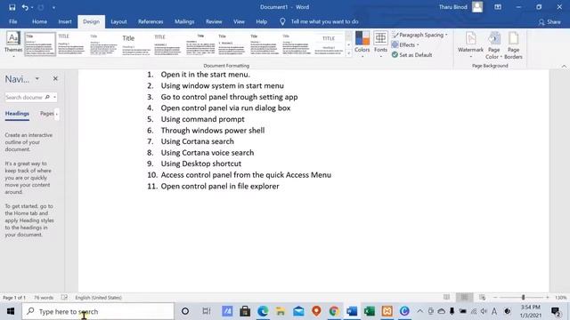Screen dimensions: 570x320
Task: Expand the style set gallery More arrow
Action: pyautogui.click(x=348, y=53)
